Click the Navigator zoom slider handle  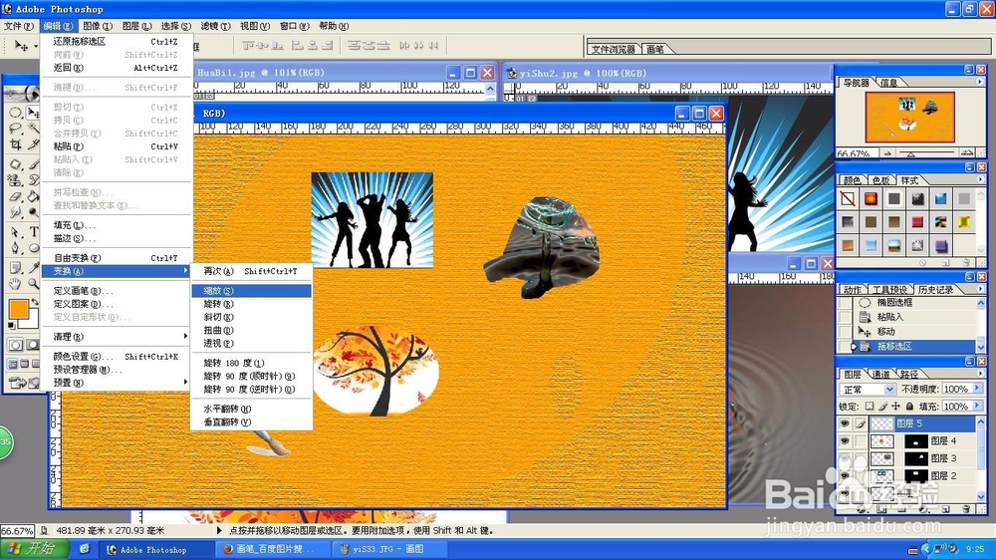pyautogui.click(x=910, y=153)
